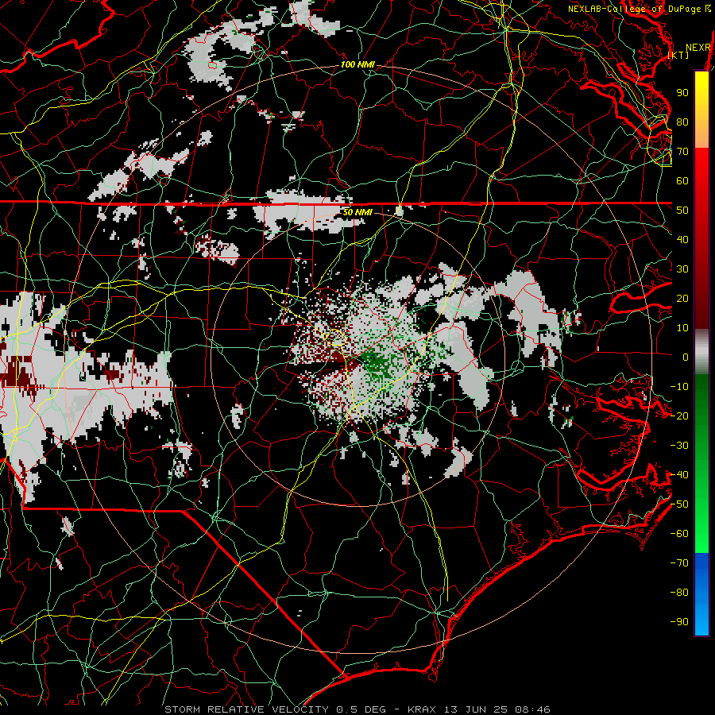715x715 pixels.
Task: Click the 80 value on velocity scale
Action: 682,122
